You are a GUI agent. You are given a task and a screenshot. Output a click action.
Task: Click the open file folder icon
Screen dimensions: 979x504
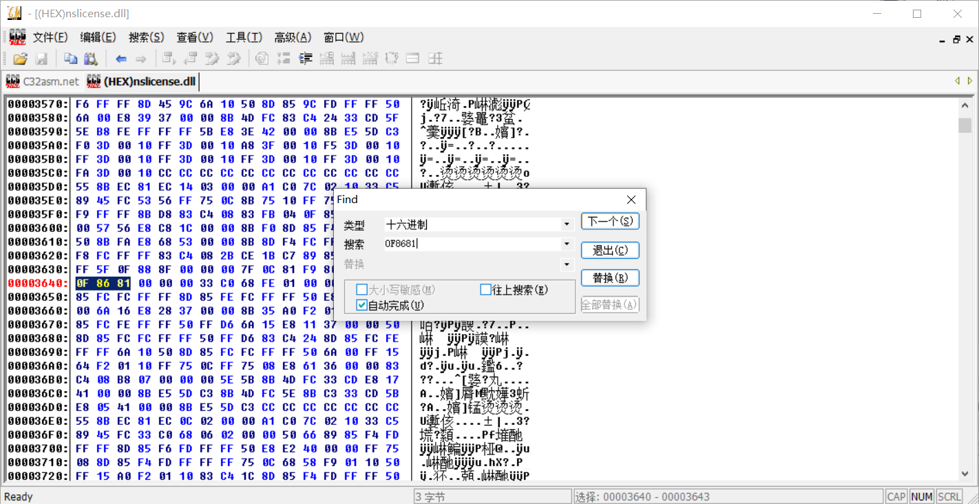(x=20, y=59)
